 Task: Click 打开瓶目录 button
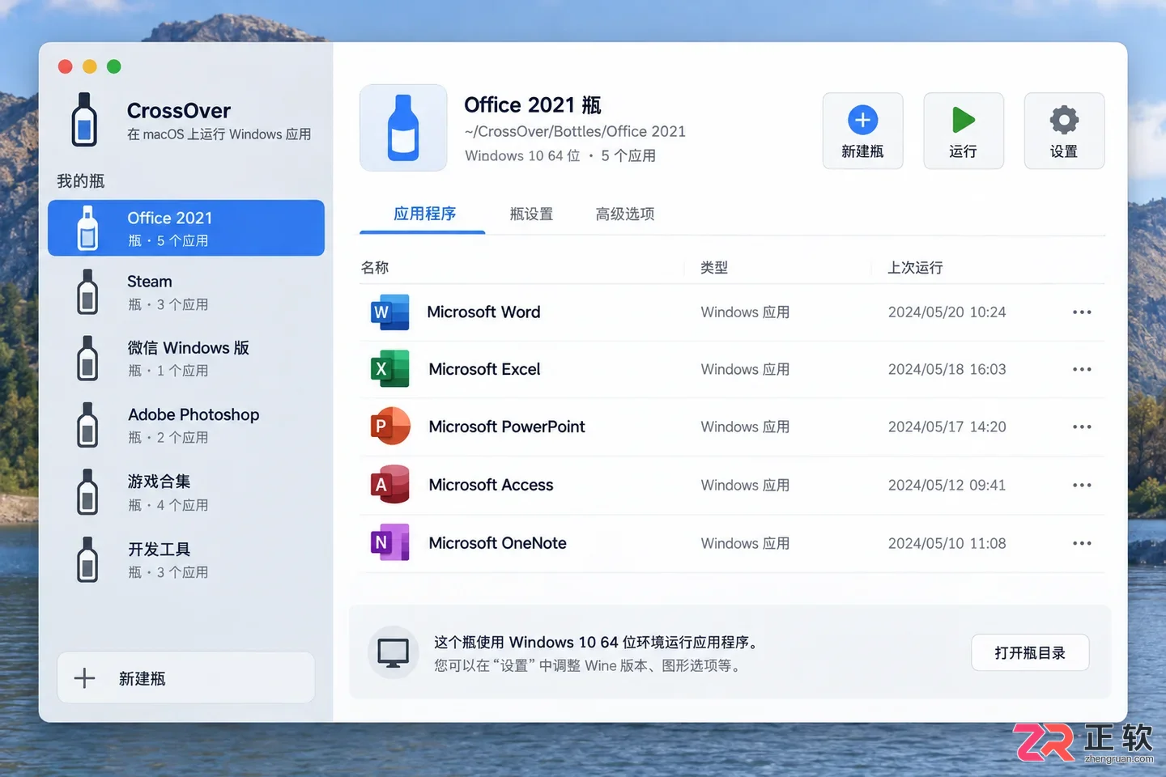tap(1030, 653)
